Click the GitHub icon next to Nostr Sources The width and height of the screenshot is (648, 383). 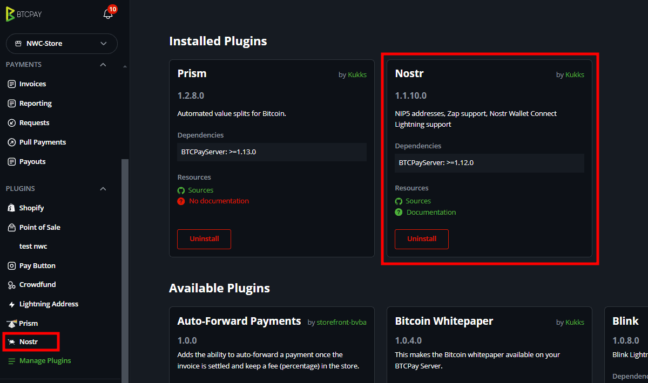coord(399,201)
